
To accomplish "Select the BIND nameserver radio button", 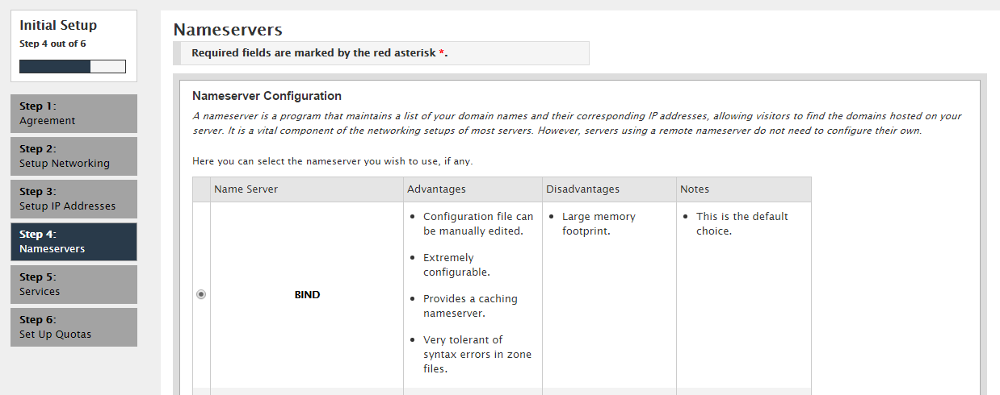I will (201, 295).
